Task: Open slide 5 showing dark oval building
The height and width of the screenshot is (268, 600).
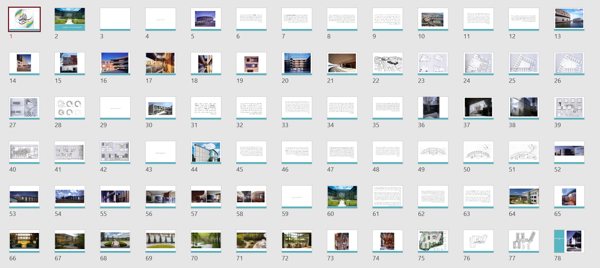Action: coord(206,19)
